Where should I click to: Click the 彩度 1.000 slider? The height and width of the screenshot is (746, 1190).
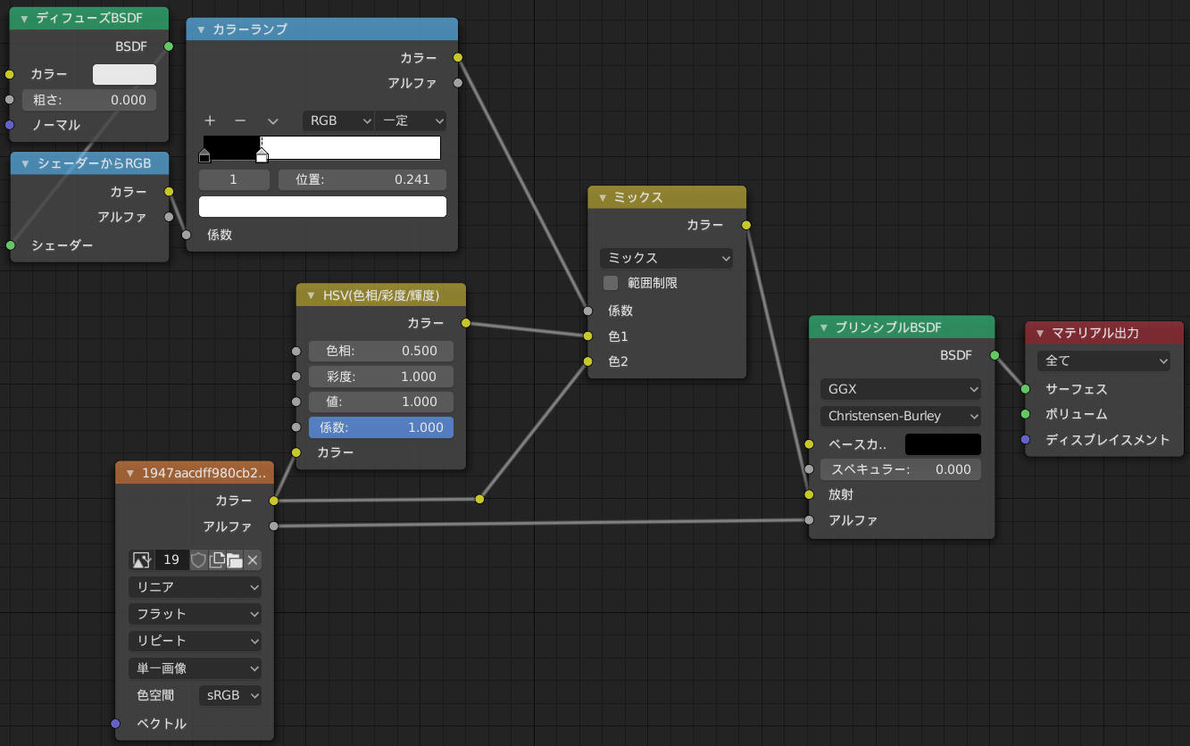point(381,377)
